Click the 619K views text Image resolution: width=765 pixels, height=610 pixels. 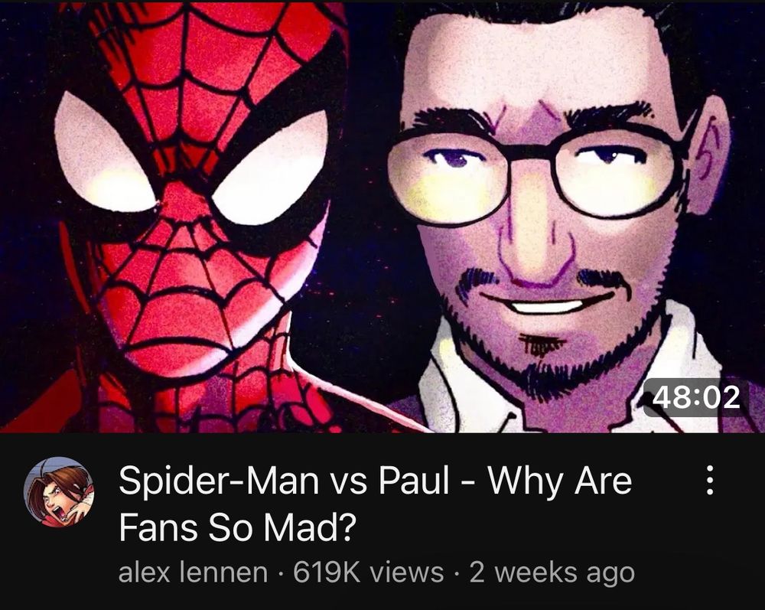pyautogui.click(x=368, y=572)
